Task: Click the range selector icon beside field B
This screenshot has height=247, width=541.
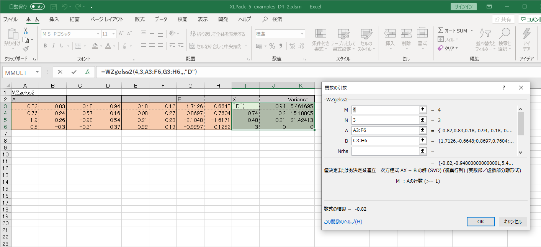Action: [x=423, y=141]
